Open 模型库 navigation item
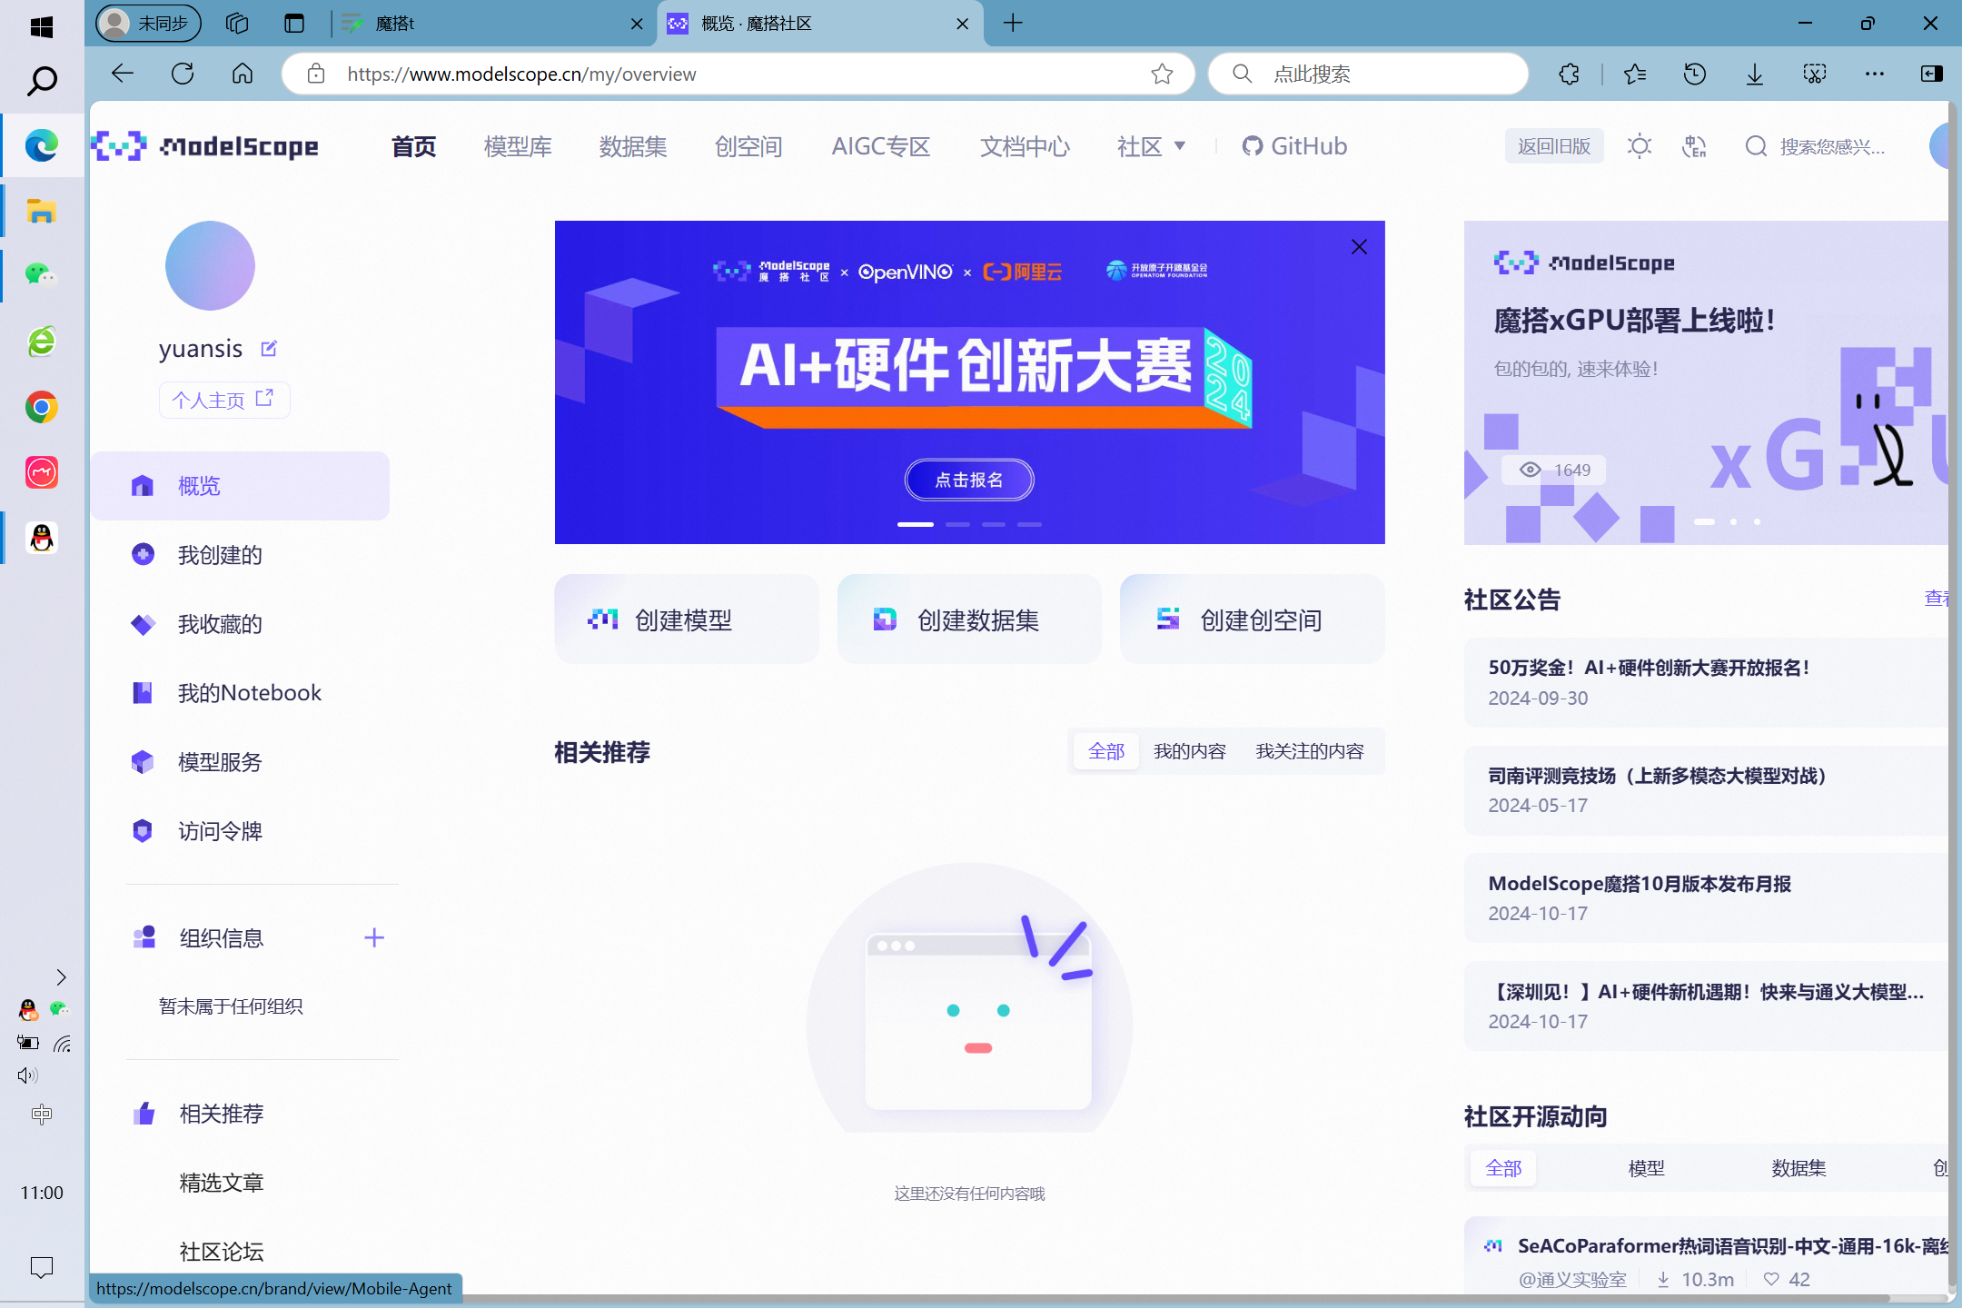Viewport: 1962px width, 1308px height. point(518,146)
